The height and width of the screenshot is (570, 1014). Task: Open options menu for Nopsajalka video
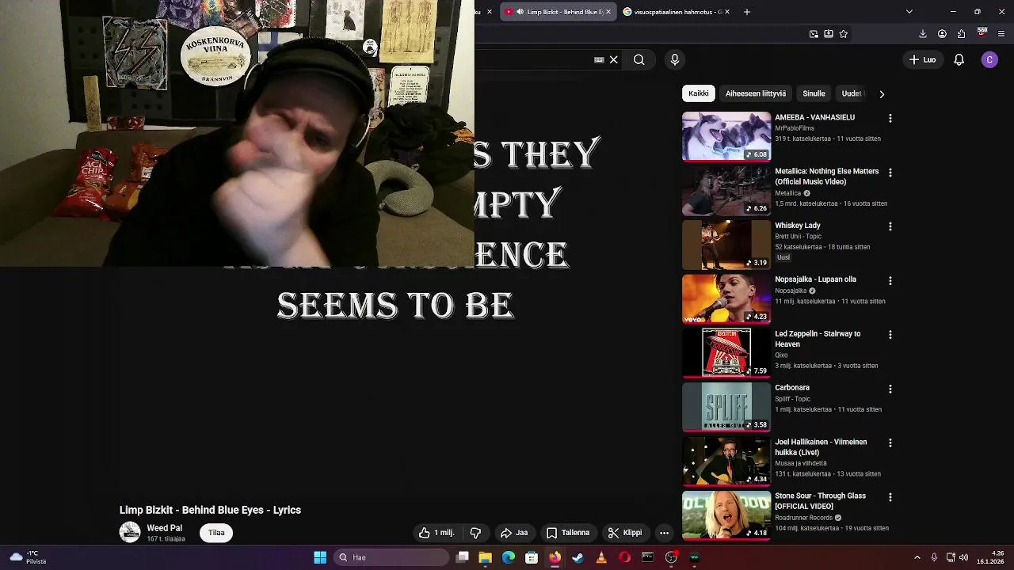(x=890, y=280)
